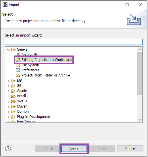The height and width of the screenshot is (157, 148).
Task: Click the Maven folder icon
Action: [x=13, y=106]
